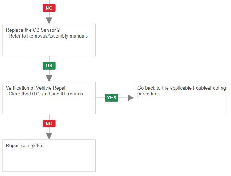Click 'Go back to the applicable troubleshooting' line
Screen dimensions: 231x176
[181, 88]
